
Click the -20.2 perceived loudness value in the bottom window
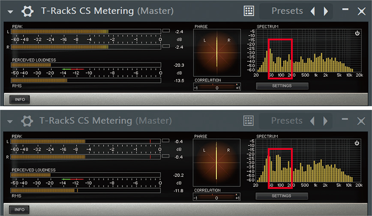[178, 175]
